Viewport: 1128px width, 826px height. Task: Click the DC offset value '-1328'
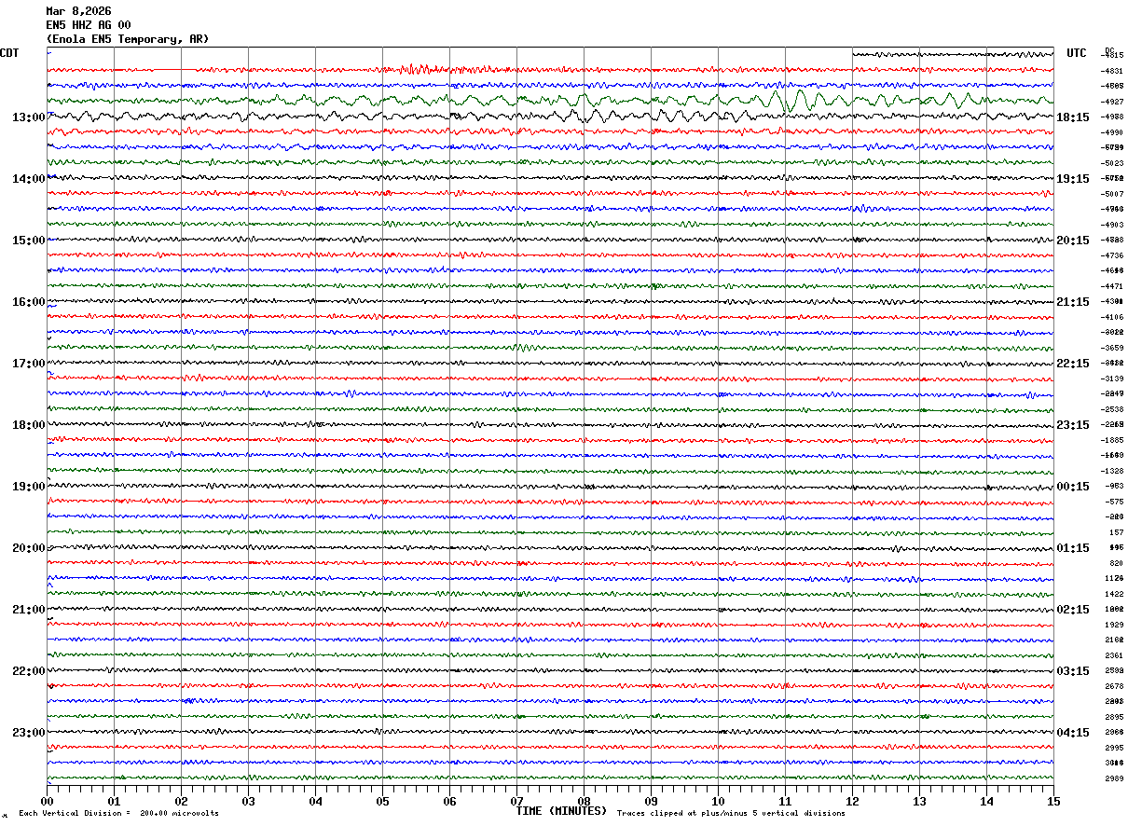tap(1112, 471)
